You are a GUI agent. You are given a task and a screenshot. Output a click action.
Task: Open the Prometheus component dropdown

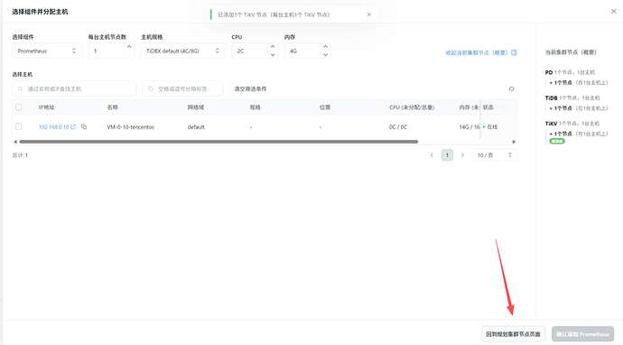click(x=47, y=51)
